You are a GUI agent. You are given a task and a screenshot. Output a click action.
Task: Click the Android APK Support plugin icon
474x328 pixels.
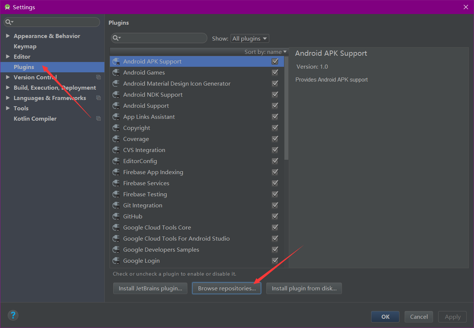pos(116,62)
